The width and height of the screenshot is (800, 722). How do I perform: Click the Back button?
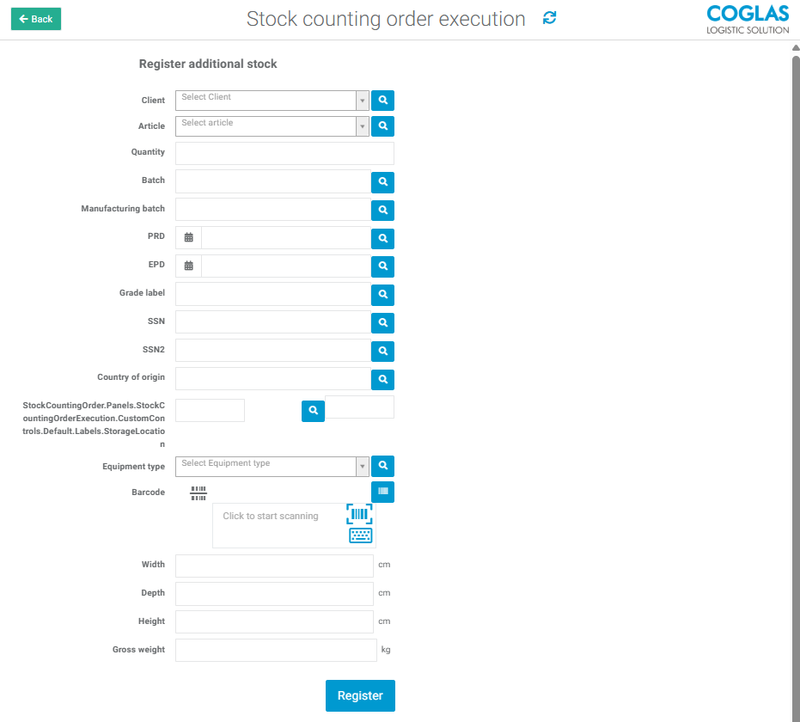[x=36, y=19]
